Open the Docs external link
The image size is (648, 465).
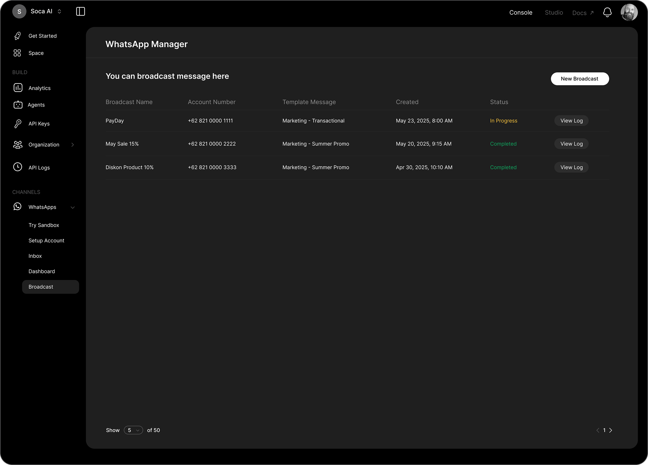[583, 13]
